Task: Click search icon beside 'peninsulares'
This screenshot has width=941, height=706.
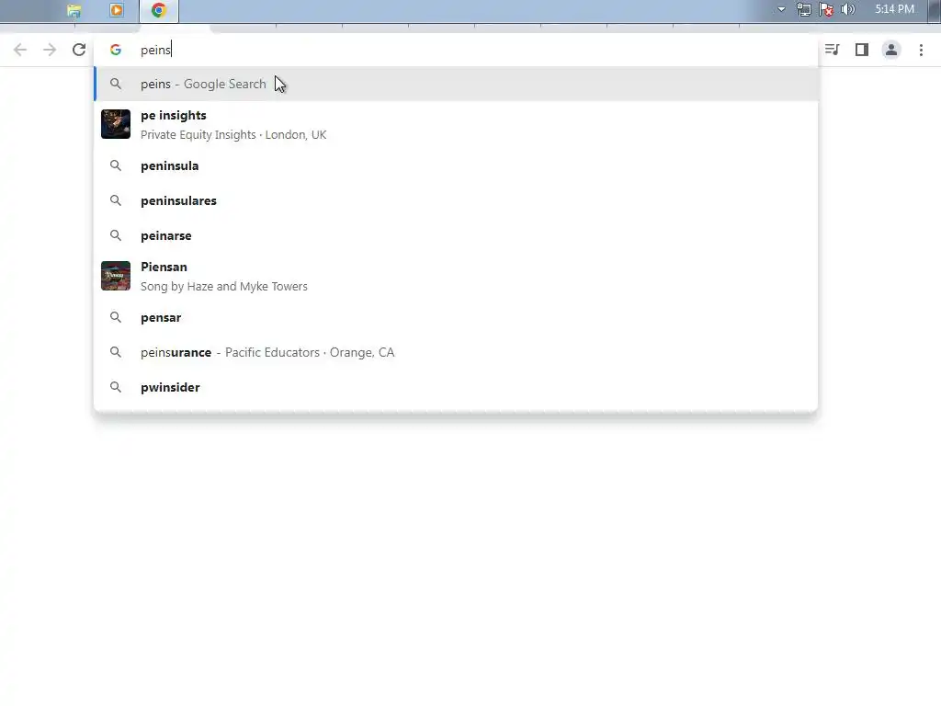Action: 116,200
